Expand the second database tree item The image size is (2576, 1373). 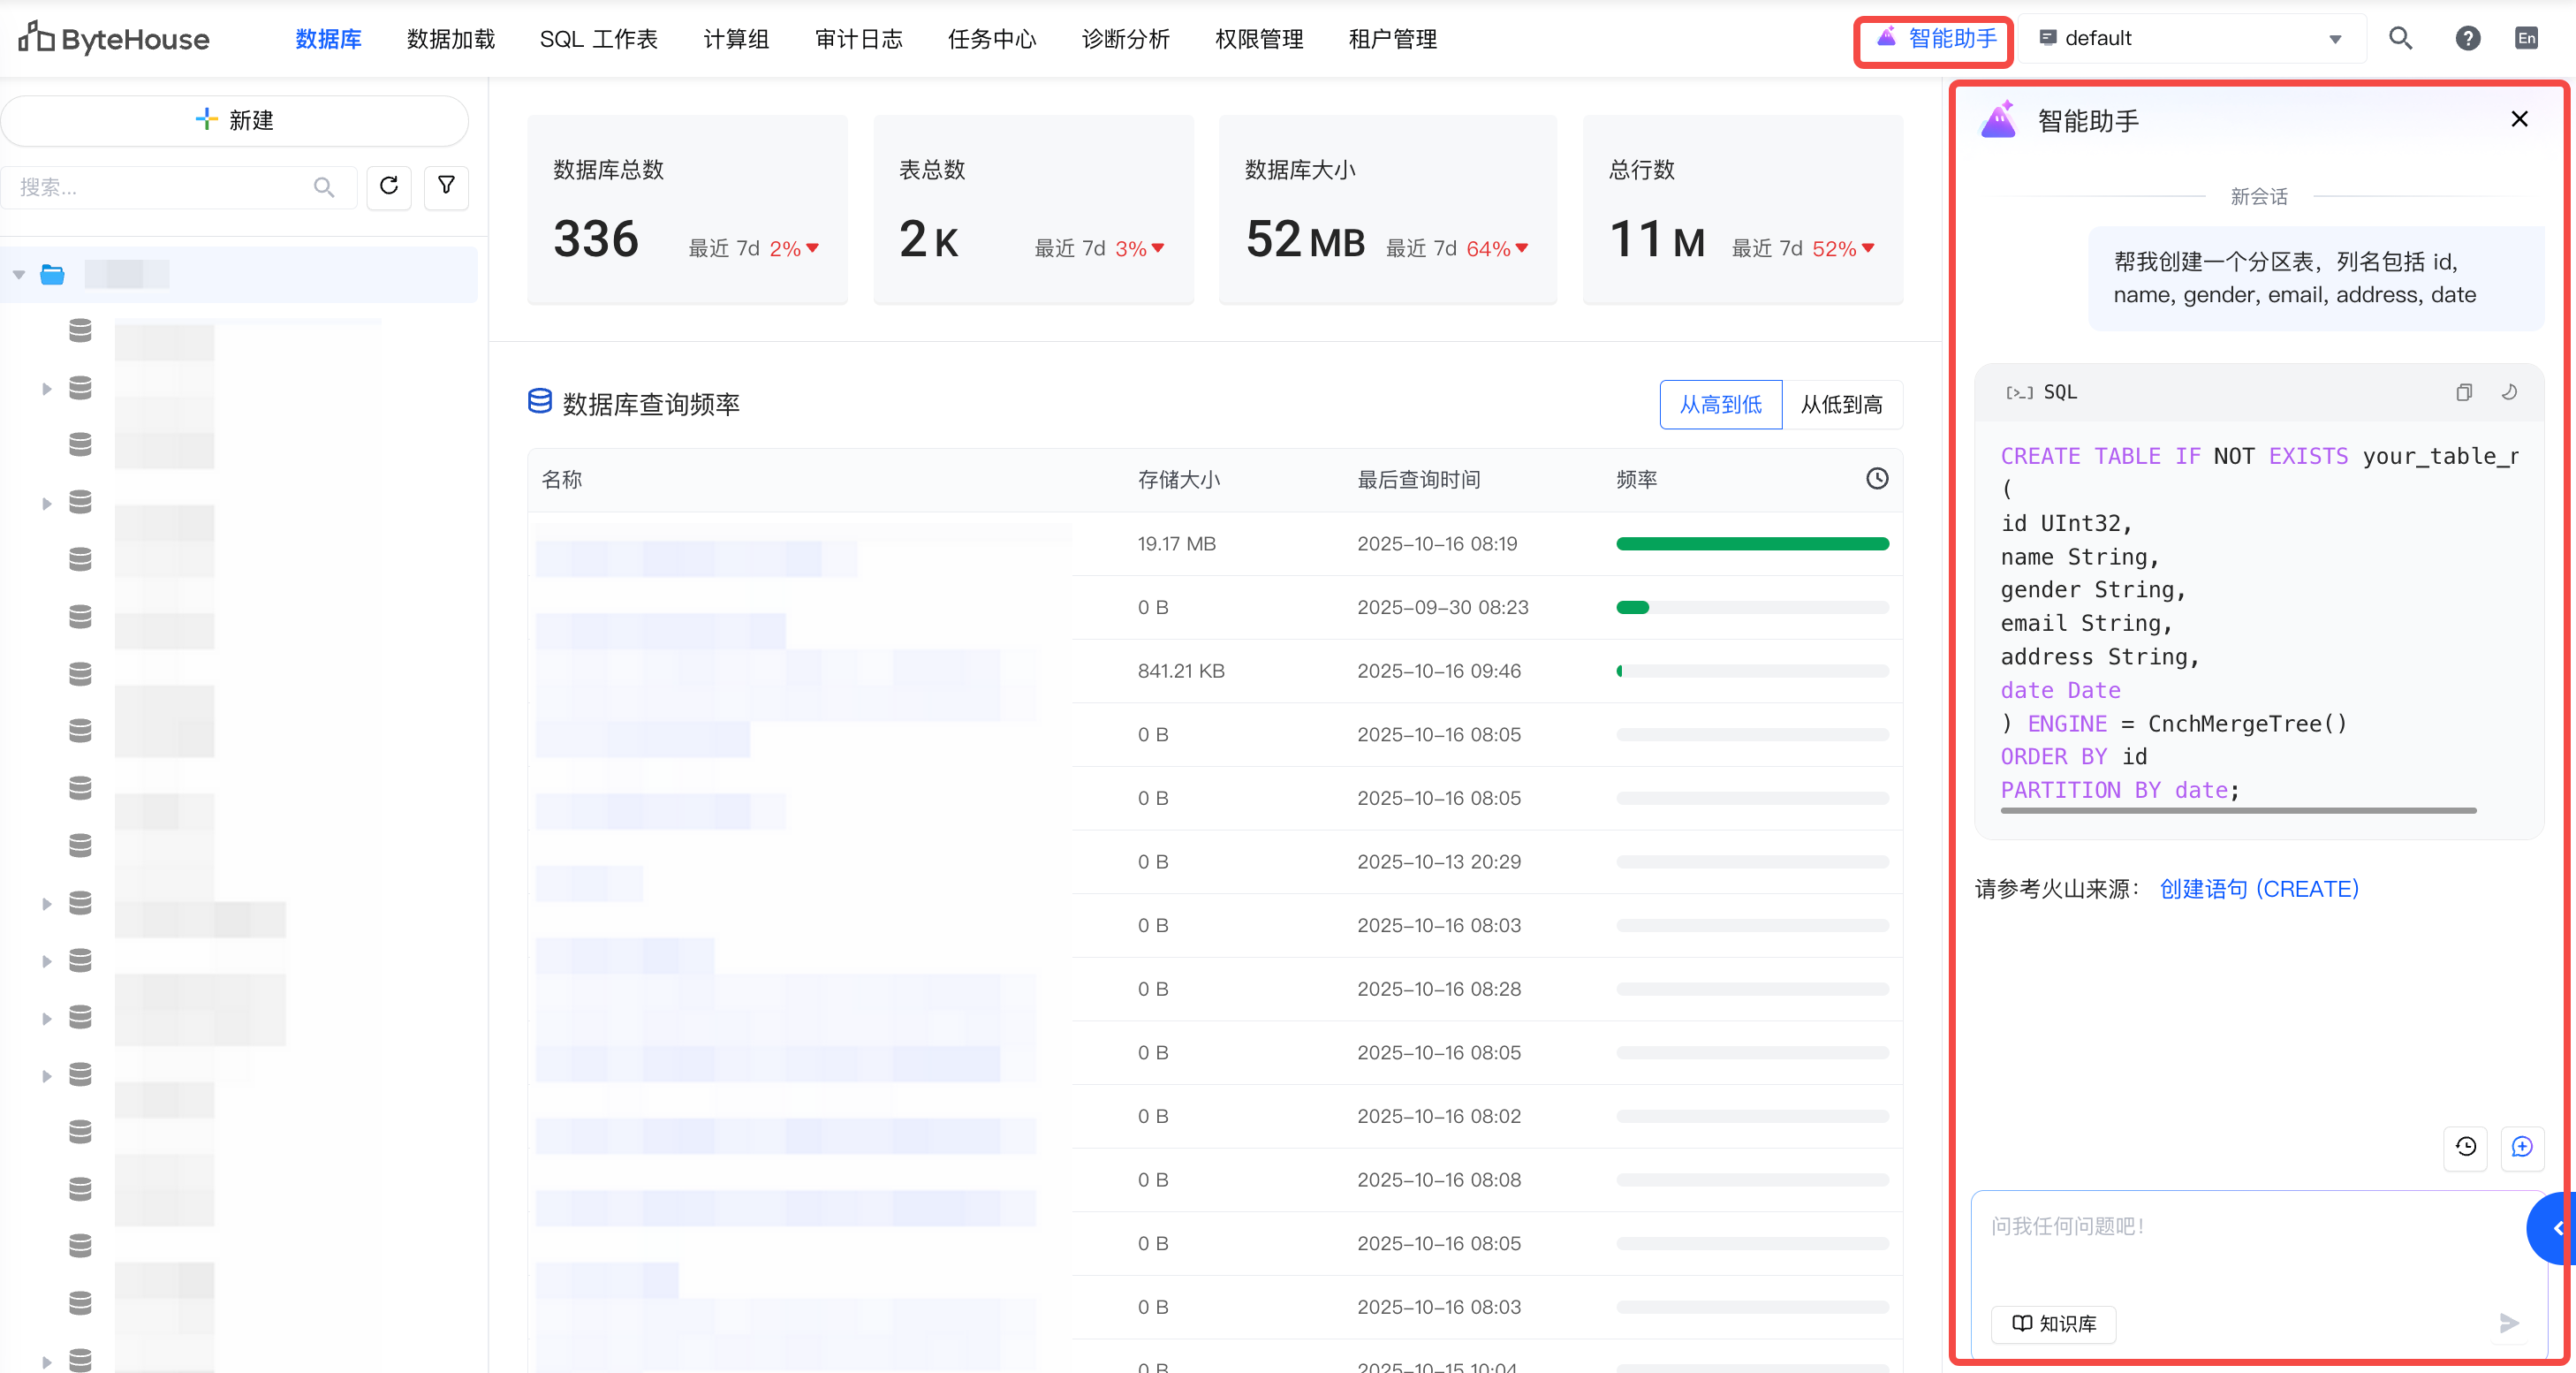[x=46, y=388]
